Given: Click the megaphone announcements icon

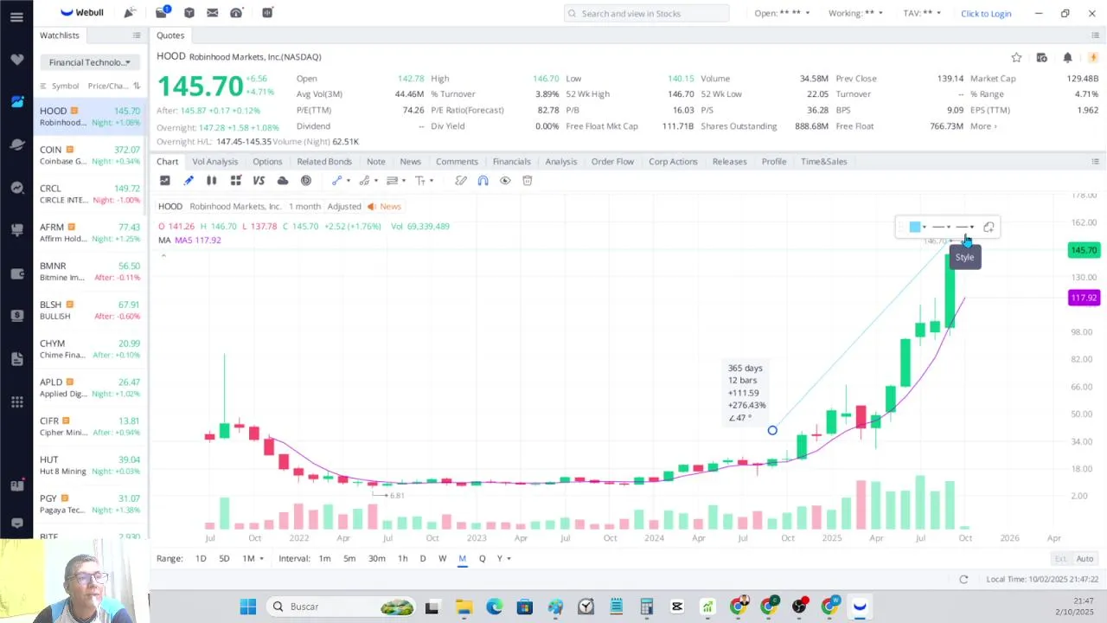Looking at the screenshot, I should 129,12.
